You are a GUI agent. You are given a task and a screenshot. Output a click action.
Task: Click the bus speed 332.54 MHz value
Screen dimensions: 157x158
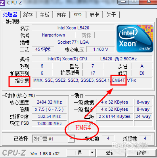(x=49, y=116)
